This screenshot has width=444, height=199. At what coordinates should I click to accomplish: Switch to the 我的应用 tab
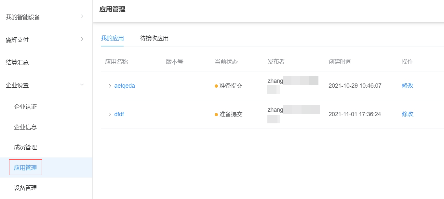112,38
